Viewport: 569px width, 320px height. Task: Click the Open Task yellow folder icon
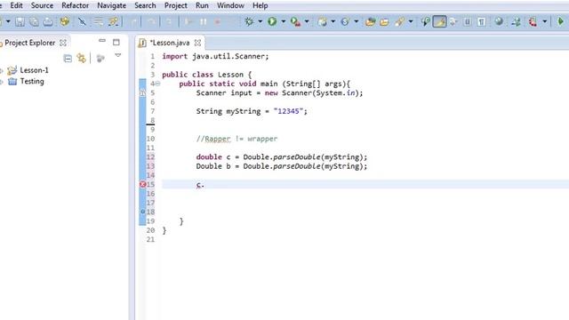(384, 21)
